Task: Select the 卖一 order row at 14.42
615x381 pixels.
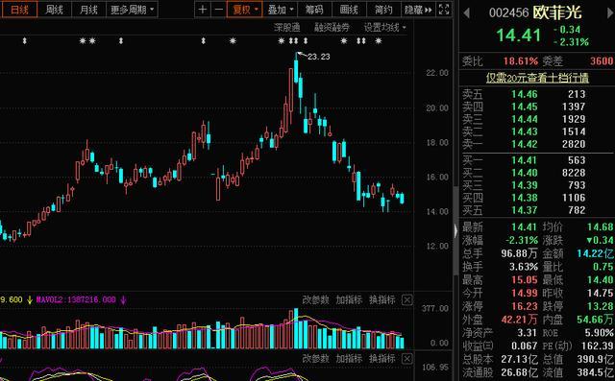Action: (536, 144)
